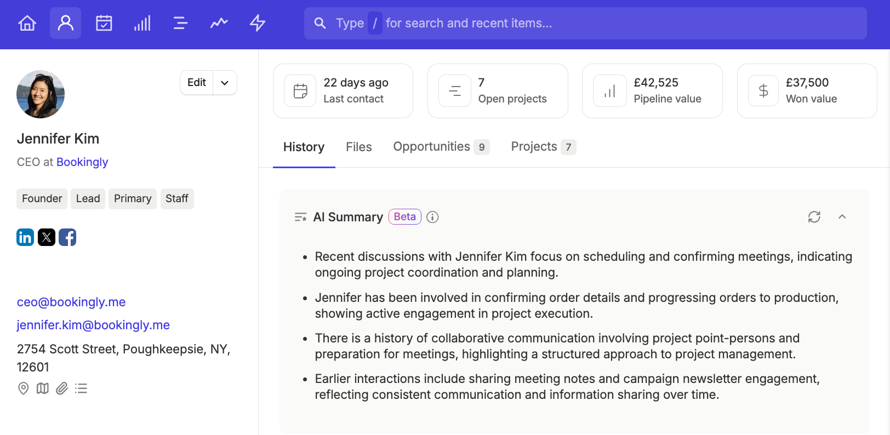
Task: Open the Bookingly company link
Action: 82,162
